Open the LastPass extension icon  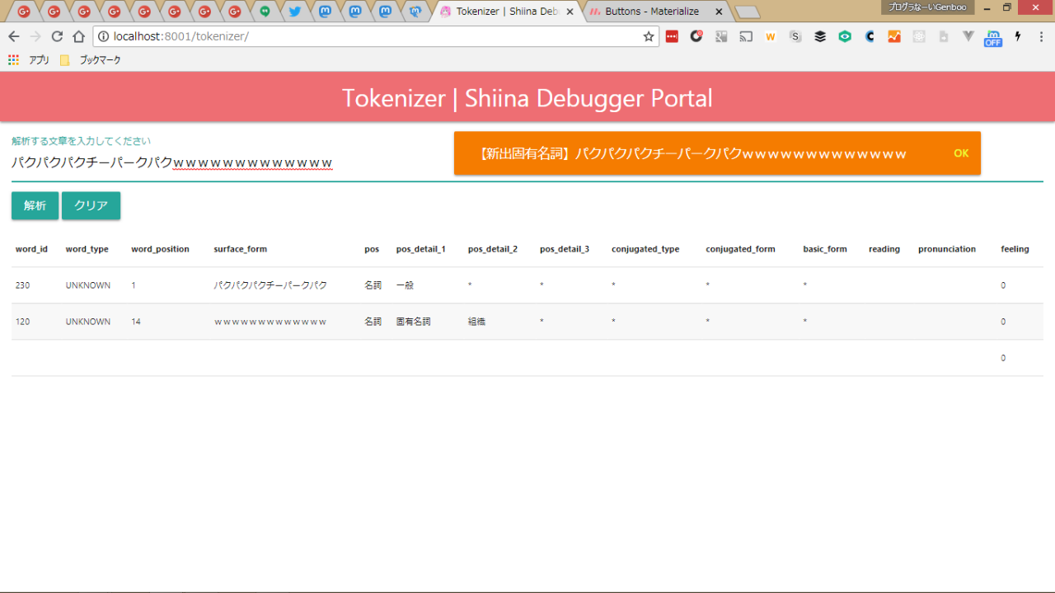coord(672,36)
